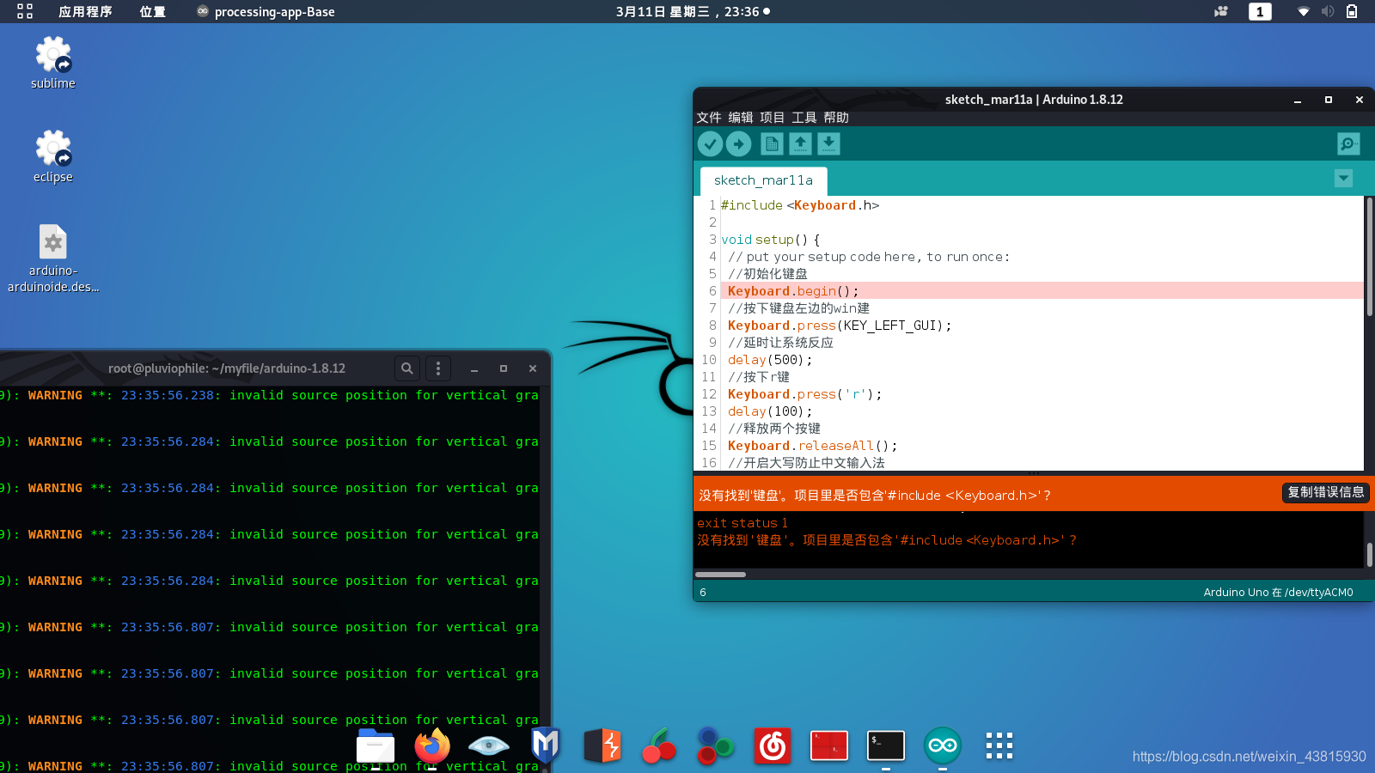Viewport: 1375px width, 773px height.
Task: Launch NetEase Music from the dock
Action: (x=773, y=746)
